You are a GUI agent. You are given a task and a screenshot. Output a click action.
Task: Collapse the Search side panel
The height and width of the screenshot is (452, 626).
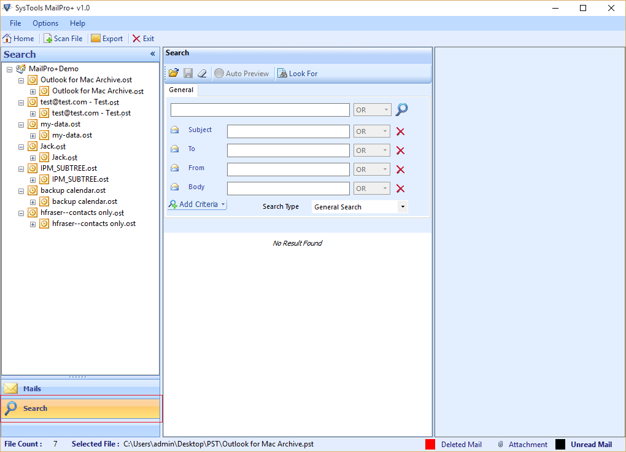152,53
